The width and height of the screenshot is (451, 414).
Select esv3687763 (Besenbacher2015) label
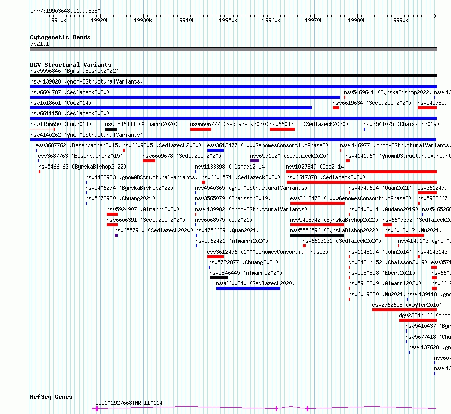[x=80, y=156]
